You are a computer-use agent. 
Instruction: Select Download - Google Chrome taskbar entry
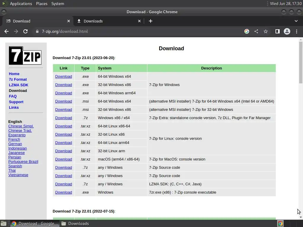pyautogui.click(x=35, y=223)
